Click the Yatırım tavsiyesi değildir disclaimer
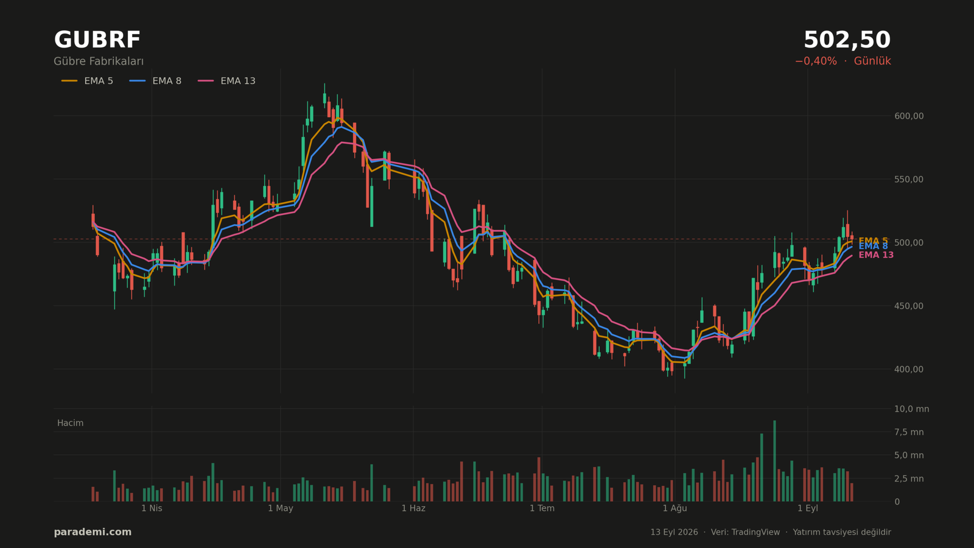 [x=842, y=532]
